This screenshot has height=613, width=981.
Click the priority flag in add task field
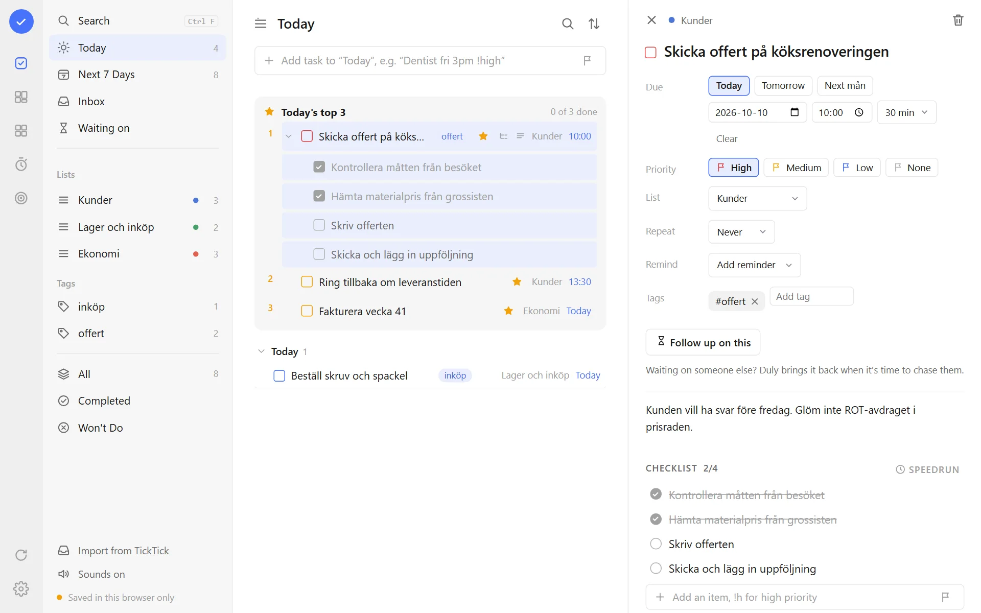(x=587, y=61)
